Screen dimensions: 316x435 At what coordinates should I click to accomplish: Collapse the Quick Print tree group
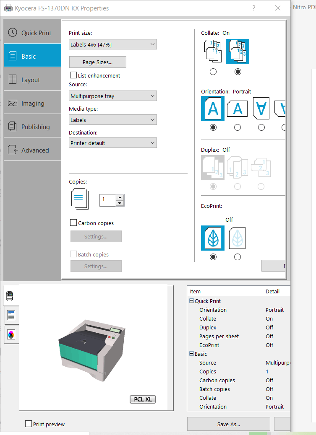tap(191, 301)
